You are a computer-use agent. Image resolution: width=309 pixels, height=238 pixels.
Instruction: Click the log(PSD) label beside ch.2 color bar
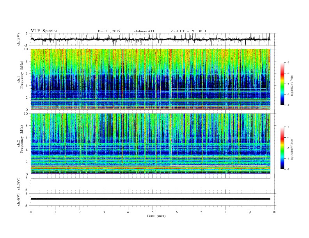tap(292, 150)
